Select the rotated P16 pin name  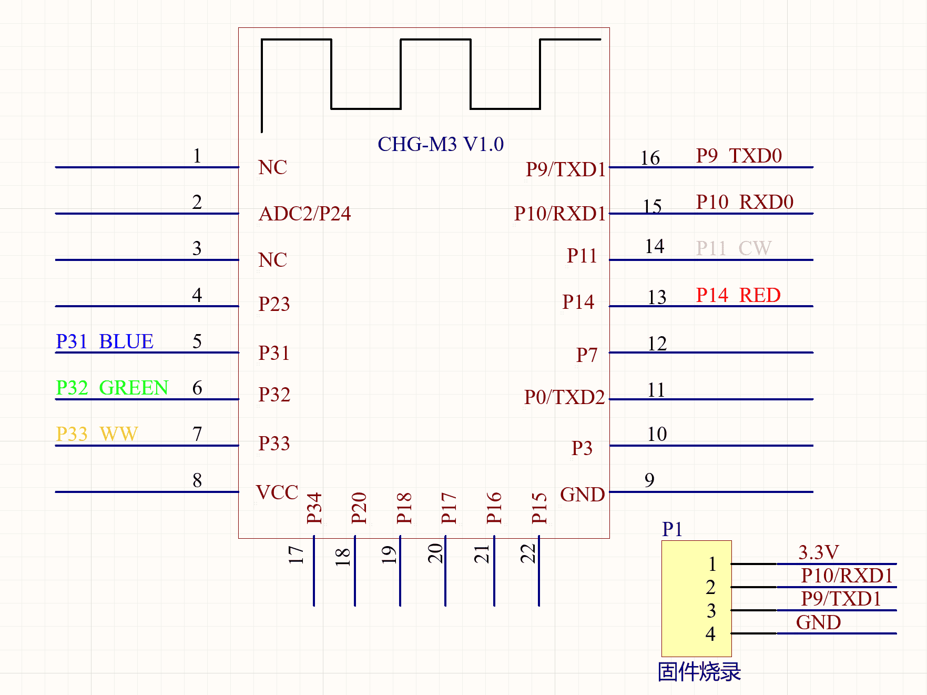point(494,508)
